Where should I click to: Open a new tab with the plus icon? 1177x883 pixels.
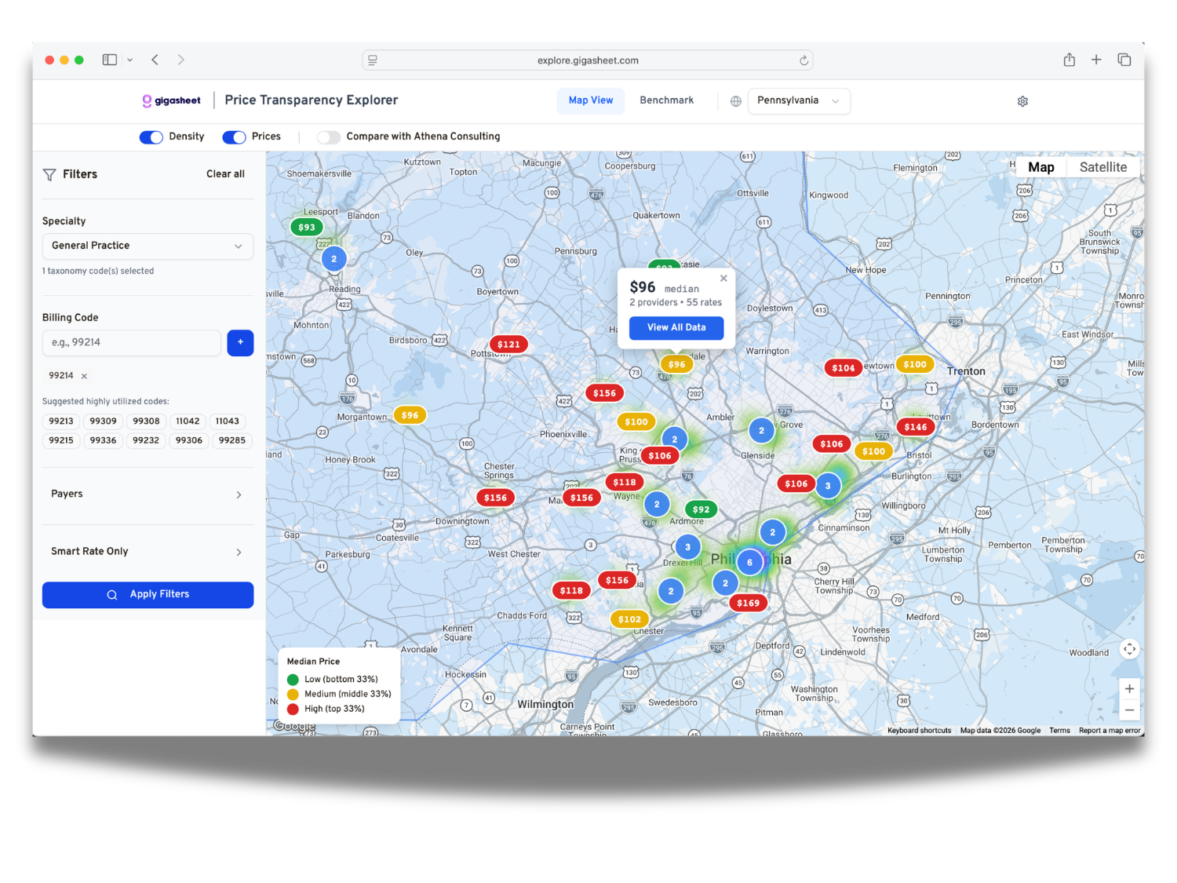coord(1096,60)
